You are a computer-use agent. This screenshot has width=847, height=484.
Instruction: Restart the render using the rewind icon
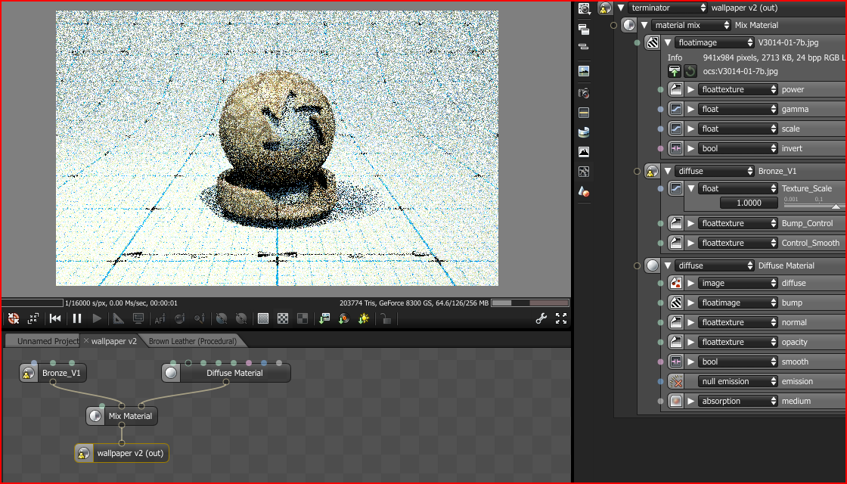coord(55,318)
